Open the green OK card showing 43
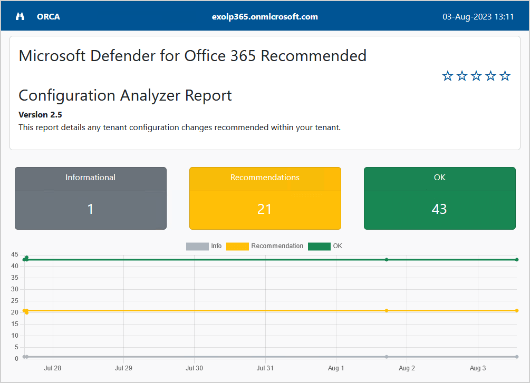 click(x=439, y=199)
